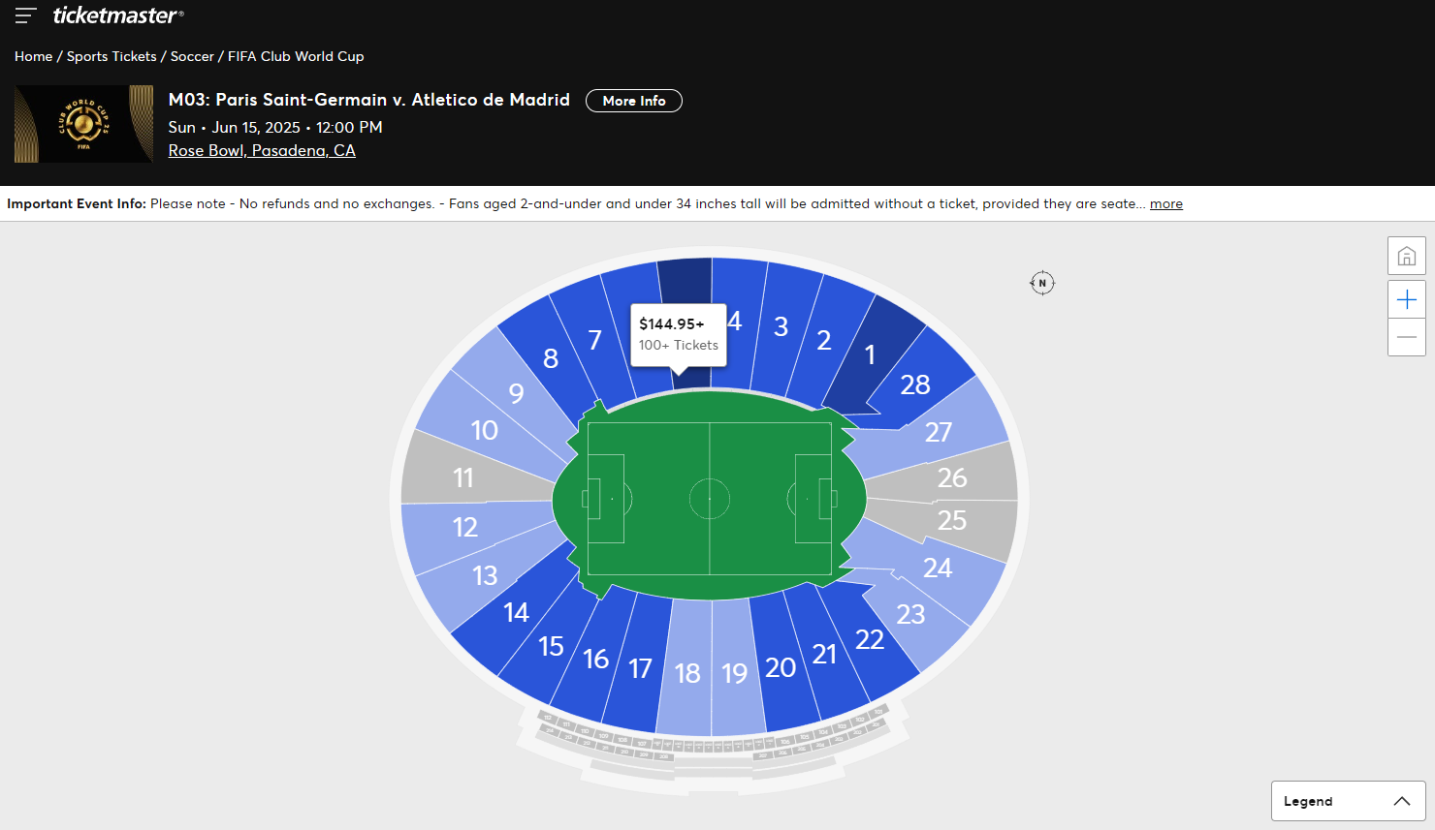Zoom in on the seat map
The width and height of the screenshot is (1435, 830).
[1406, 300]
